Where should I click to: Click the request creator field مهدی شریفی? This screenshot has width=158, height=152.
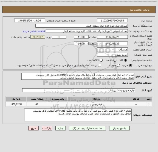point(87,31)
